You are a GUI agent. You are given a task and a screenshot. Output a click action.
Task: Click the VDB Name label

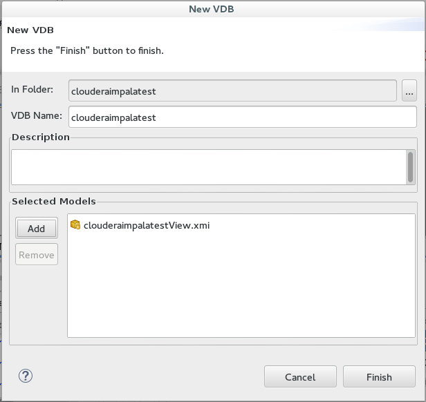pyautogui.click(x=37, y=115)
